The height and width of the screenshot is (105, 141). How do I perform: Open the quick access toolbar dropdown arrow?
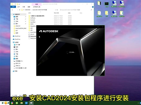[x=19, y=4]
